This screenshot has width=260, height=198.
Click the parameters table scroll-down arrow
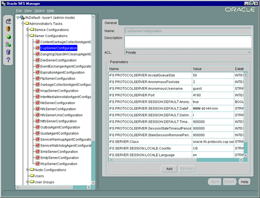pos(246,155)
